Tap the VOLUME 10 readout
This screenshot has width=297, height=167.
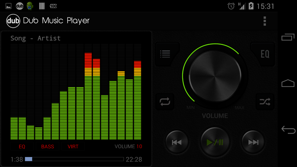tap(128, 146)
